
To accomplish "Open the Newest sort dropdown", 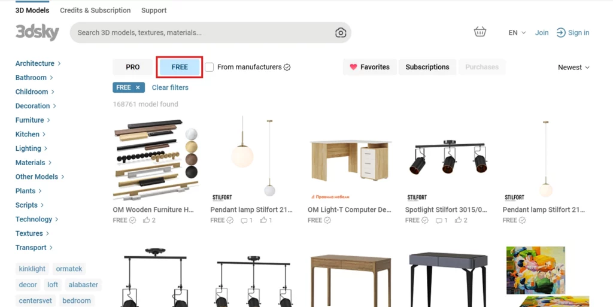I will click(573, 68).
